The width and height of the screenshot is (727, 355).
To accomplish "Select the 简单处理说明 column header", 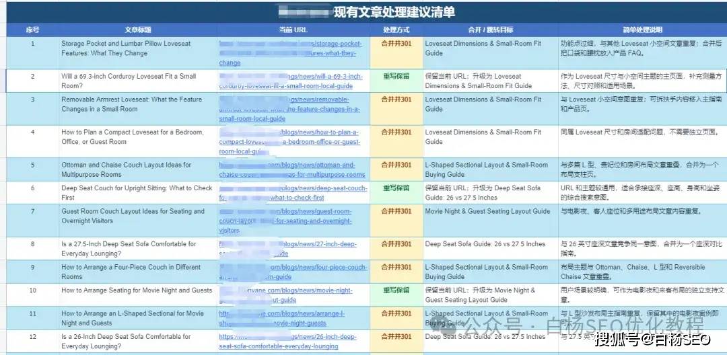I will coord(643,30).
